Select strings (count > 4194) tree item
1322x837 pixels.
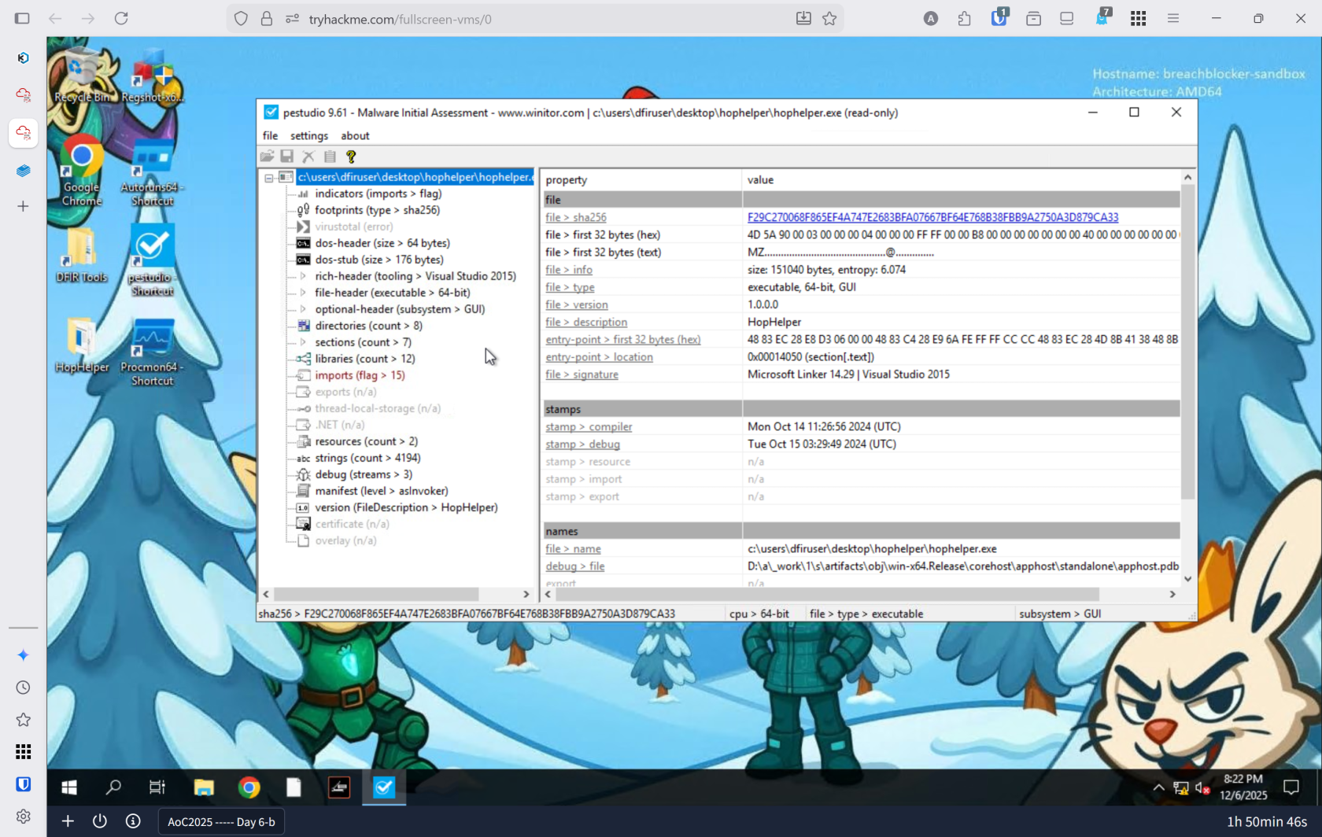[367, 458]
